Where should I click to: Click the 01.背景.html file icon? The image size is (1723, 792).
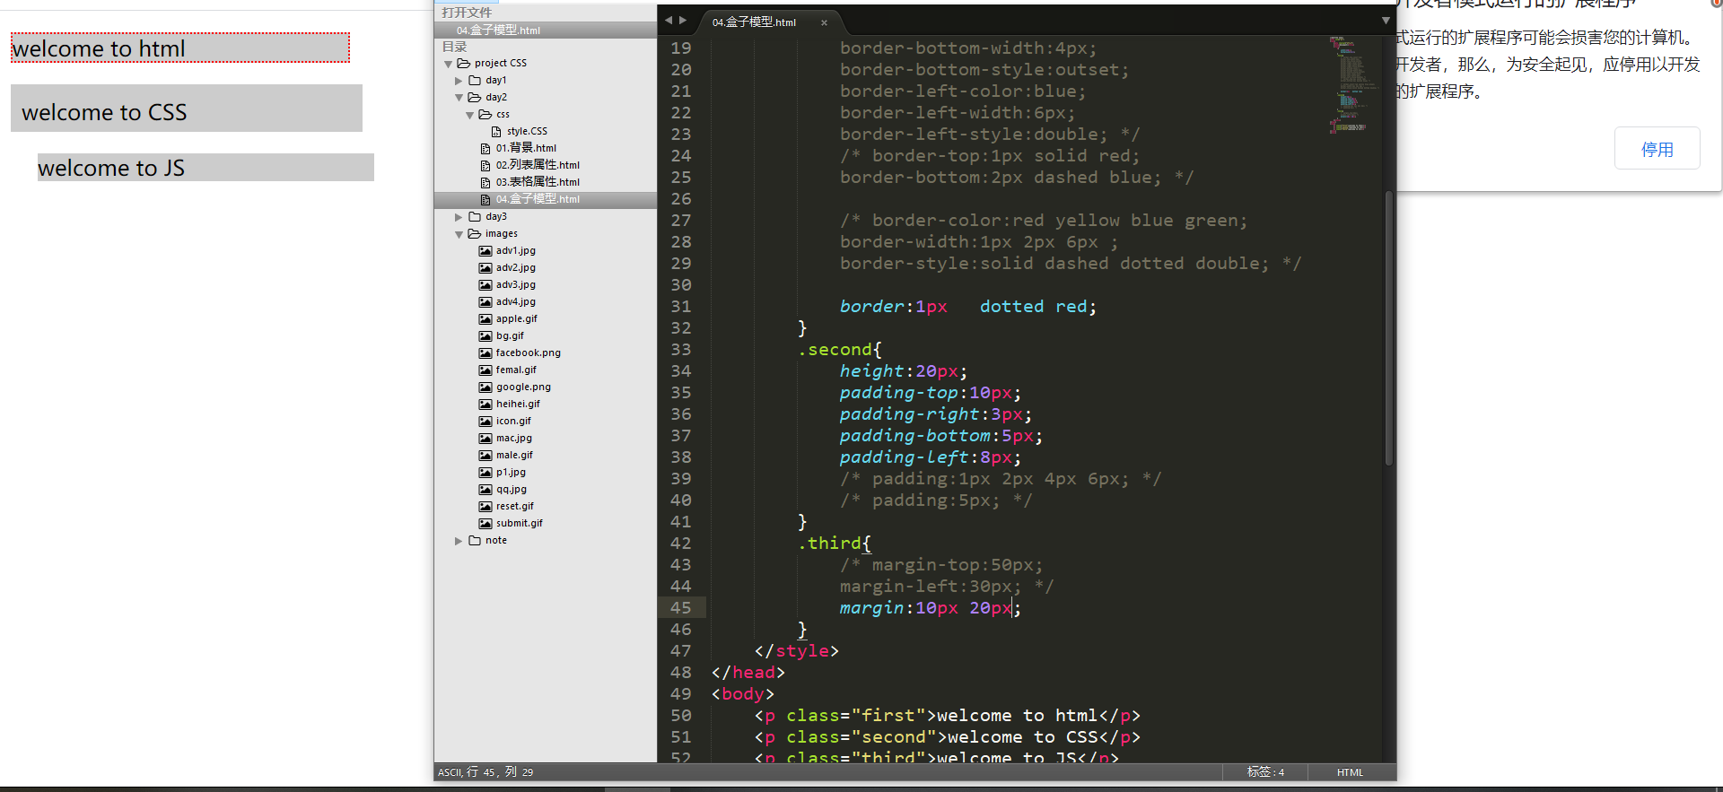485,148
